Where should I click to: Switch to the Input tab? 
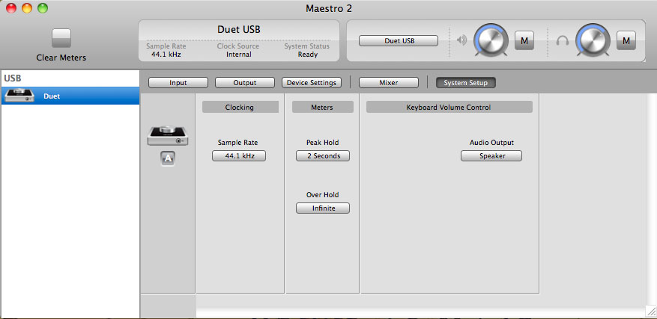(x=178, y=83)
